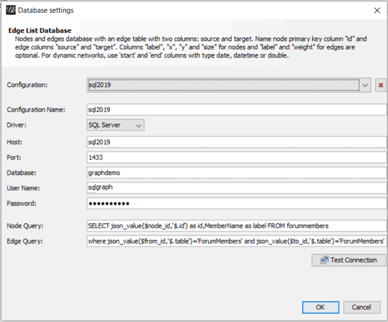Open the Configuration dropdown arrow
The image size is (388, 322).
365,85
